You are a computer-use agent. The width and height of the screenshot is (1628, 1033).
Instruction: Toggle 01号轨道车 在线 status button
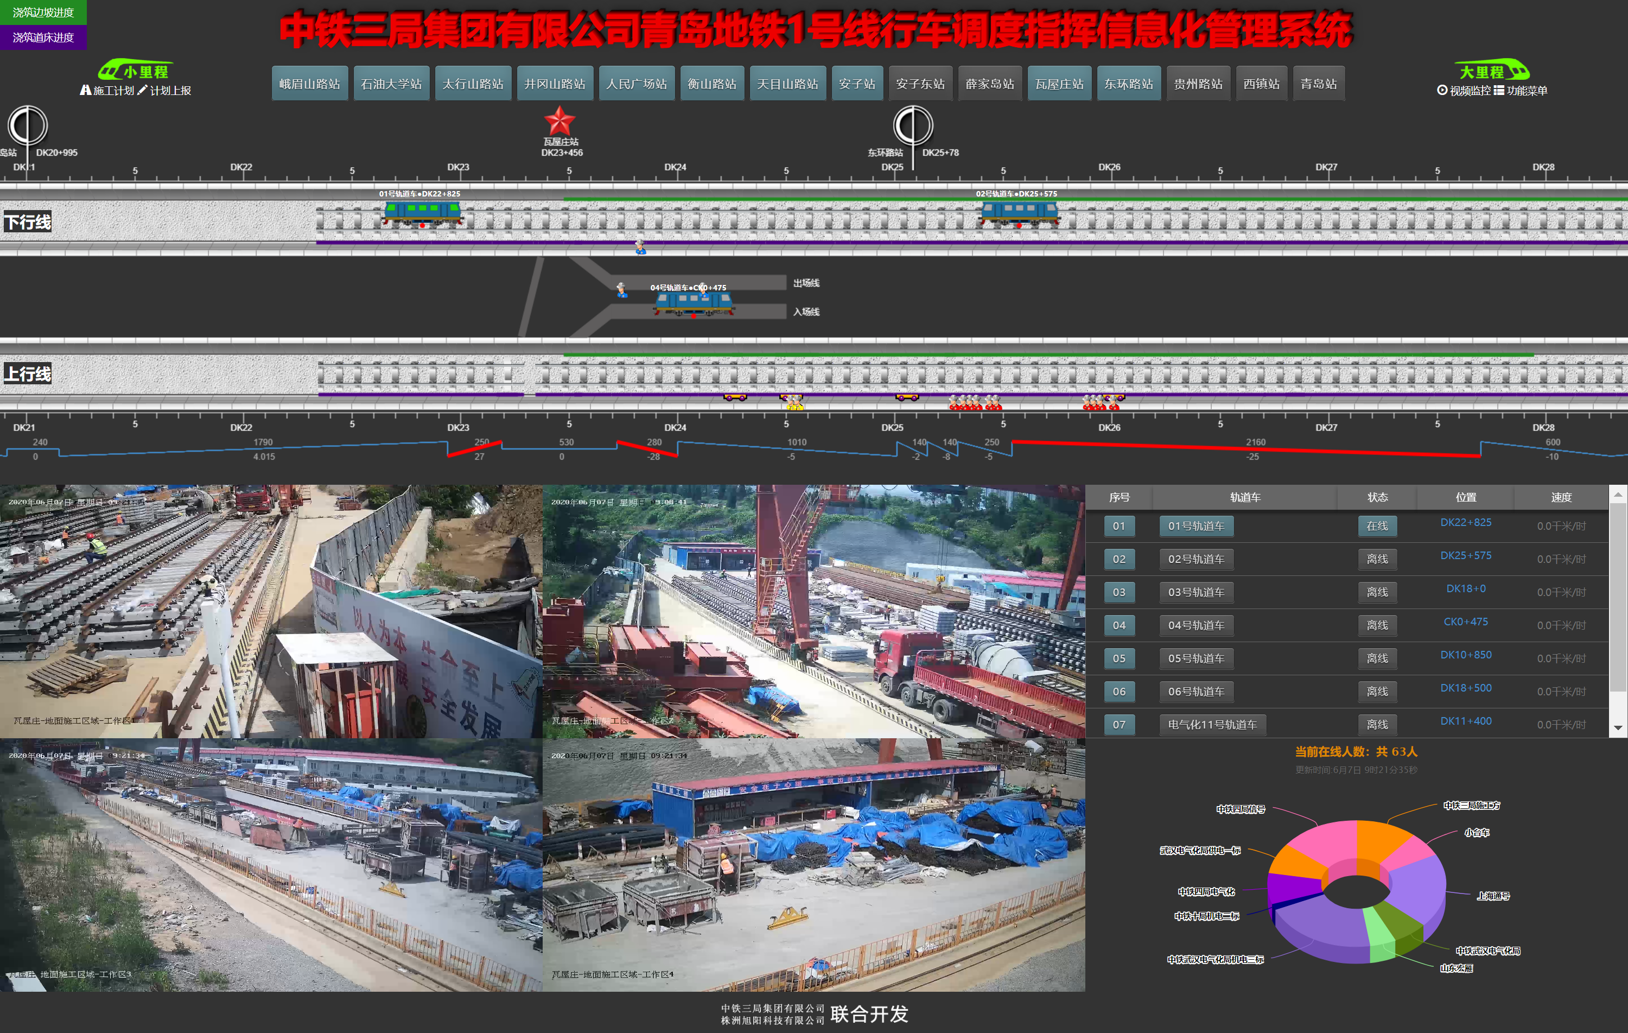click(x=1377, y=527)
